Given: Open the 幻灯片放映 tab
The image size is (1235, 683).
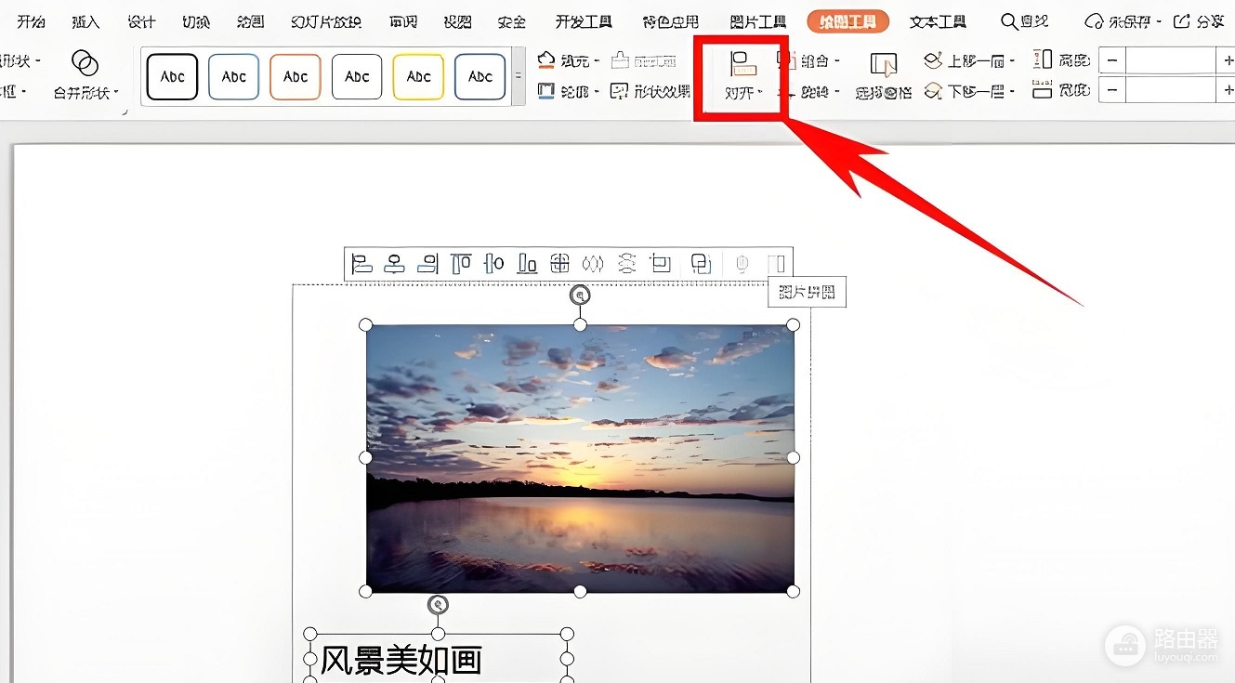Looking at the screenshot, I should pos(325,21).
